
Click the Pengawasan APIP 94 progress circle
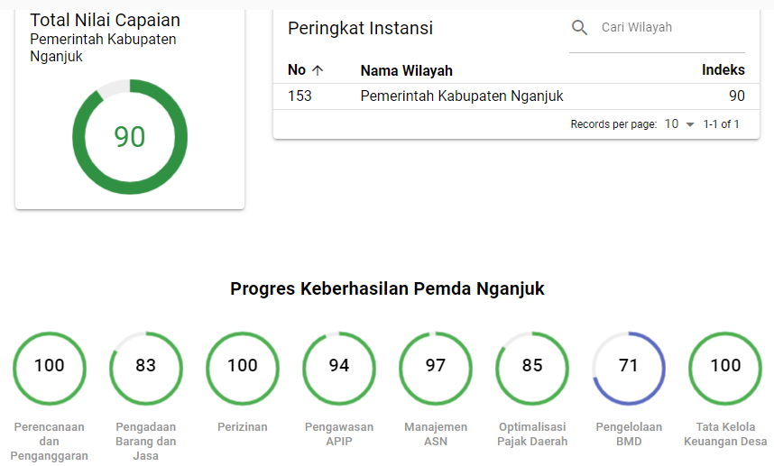point(339,369)
